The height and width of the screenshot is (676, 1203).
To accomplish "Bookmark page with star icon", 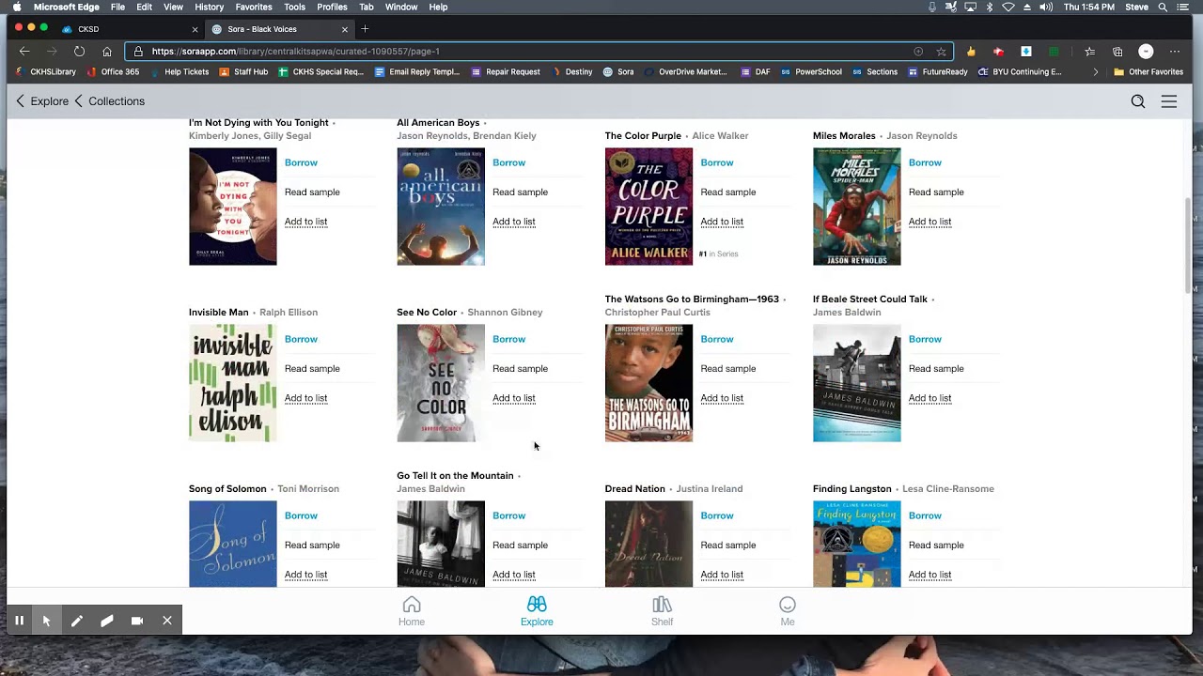I will coord(941,52).
